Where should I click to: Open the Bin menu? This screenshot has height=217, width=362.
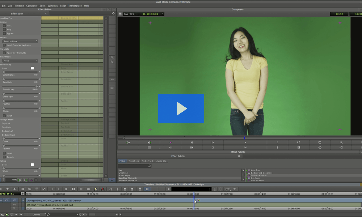(x=4, y=6)
